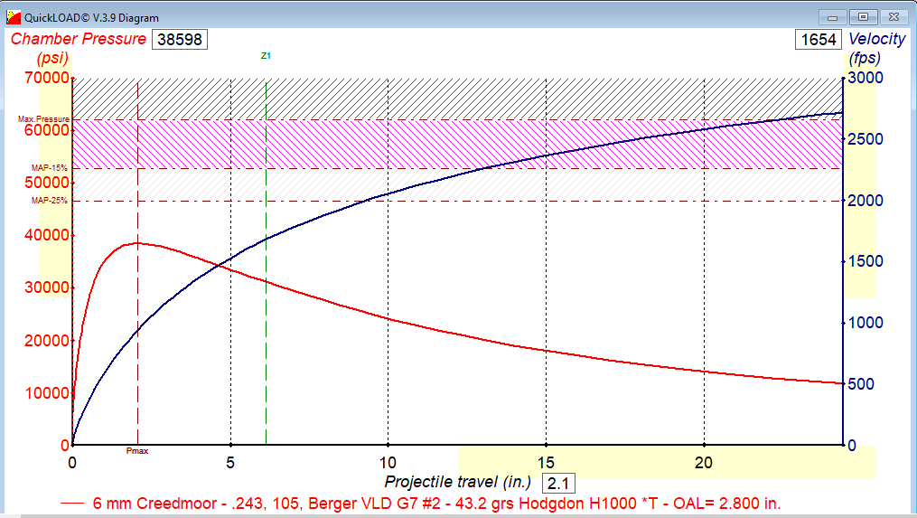Maximize the QuickLOAD Diagram window
This screenshot has width=917, height=518.
point(863,16)
